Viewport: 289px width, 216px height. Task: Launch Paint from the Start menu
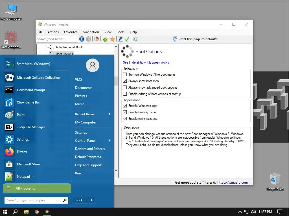point(37,115)
